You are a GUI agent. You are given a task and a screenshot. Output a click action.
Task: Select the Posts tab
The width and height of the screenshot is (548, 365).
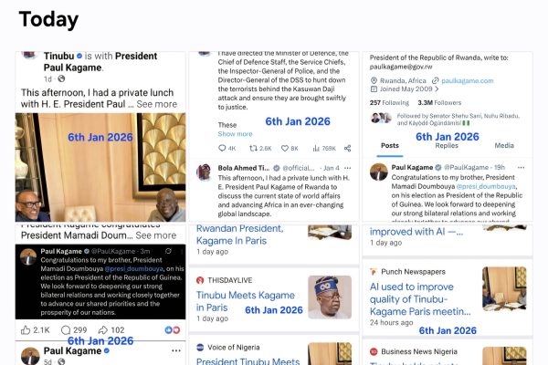(390, 146)
